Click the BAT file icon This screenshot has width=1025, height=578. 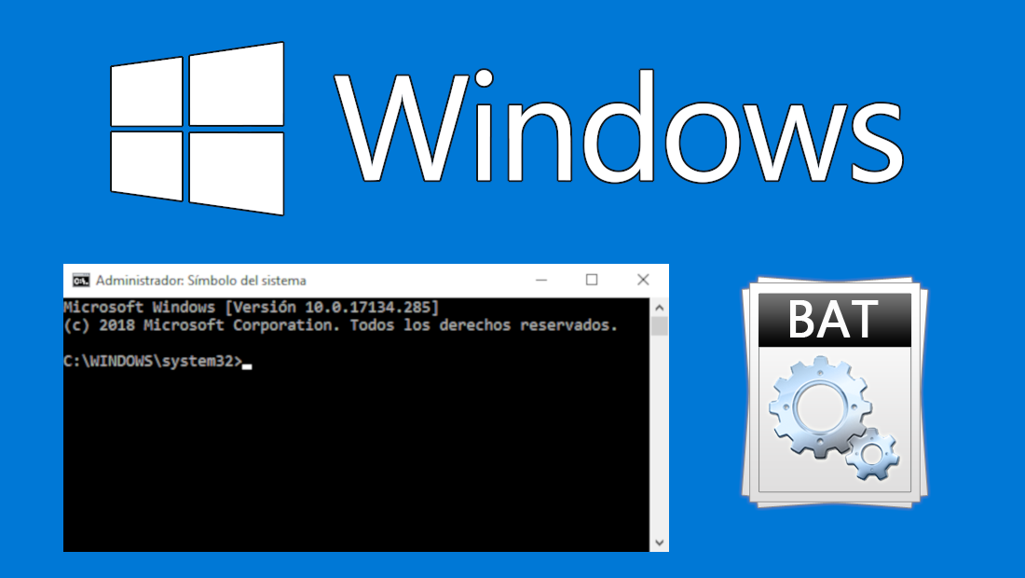pyautogui.click(x=835, y=392)
